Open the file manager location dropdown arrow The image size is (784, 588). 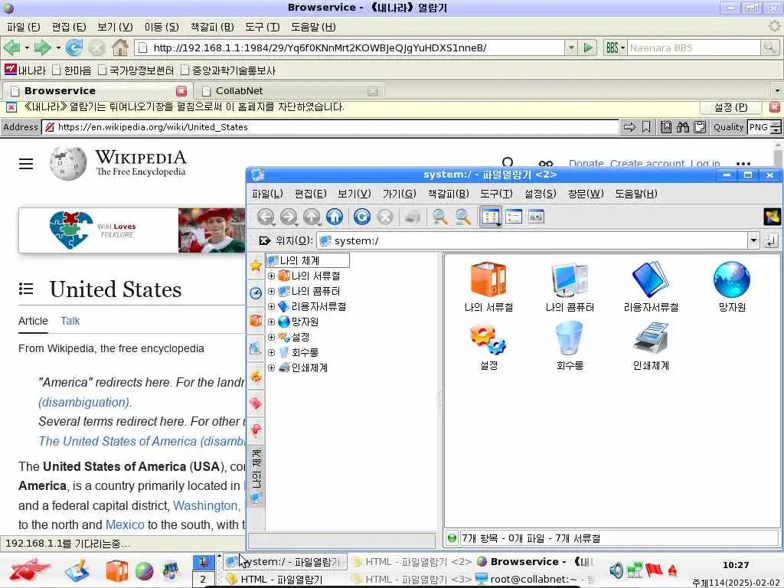pyautogui.click(x=753, y=241)
